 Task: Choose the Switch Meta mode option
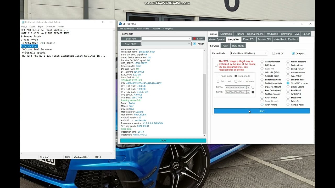click(x=262, y=80)
